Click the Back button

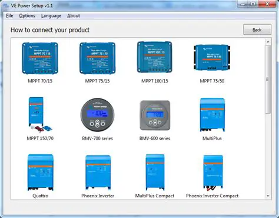point(257,29)
